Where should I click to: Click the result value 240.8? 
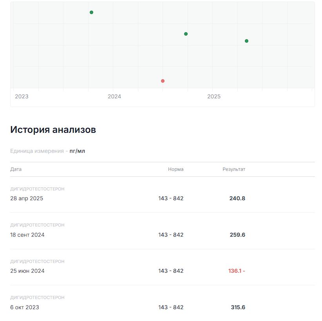237,198
